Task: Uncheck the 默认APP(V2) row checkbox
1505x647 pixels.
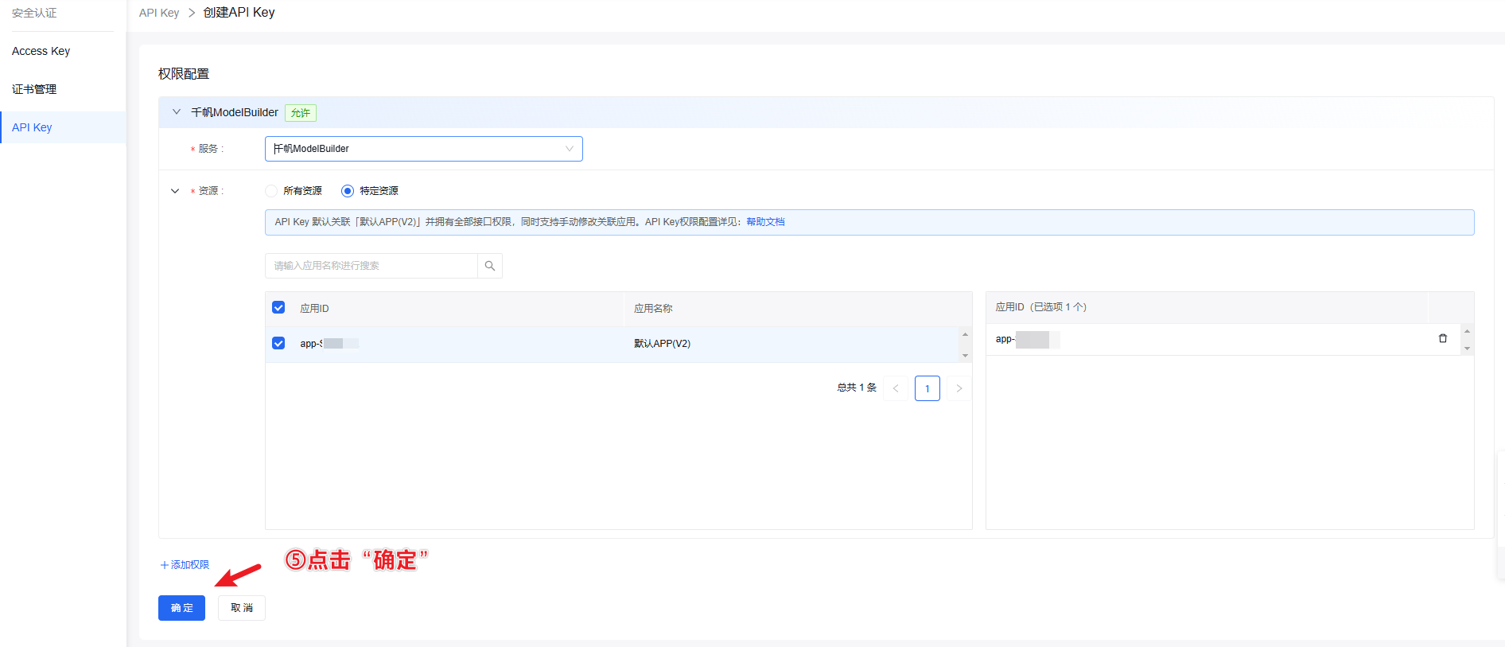Action: [x=278, y=343]
